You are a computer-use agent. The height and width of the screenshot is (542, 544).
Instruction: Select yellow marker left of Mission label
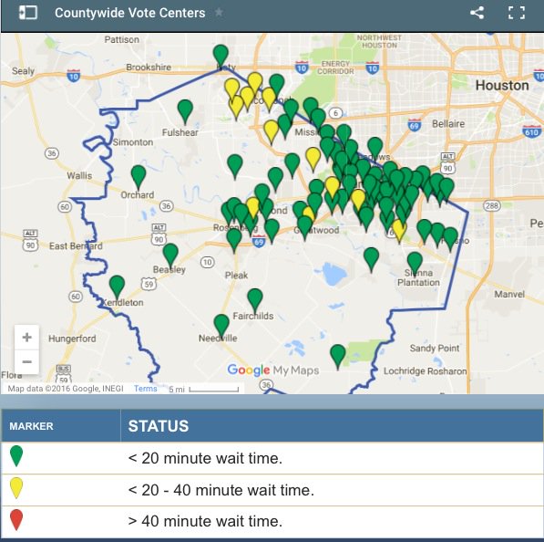tap(272, 132)
